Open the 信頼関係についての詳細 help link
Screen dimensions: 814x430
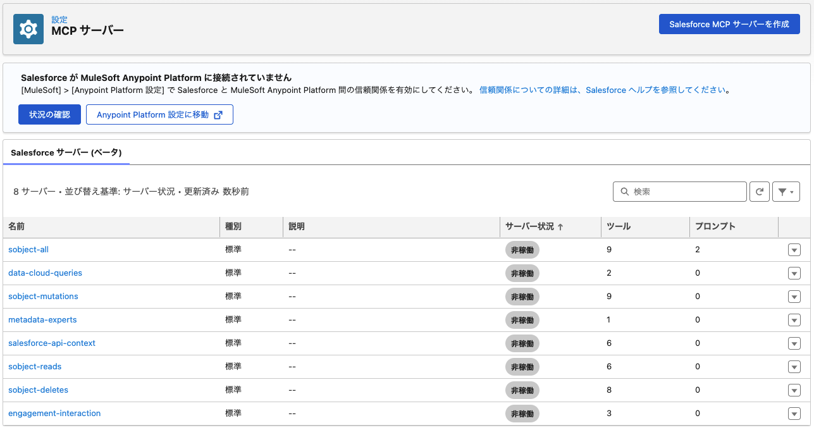click(x=602, y=90)
